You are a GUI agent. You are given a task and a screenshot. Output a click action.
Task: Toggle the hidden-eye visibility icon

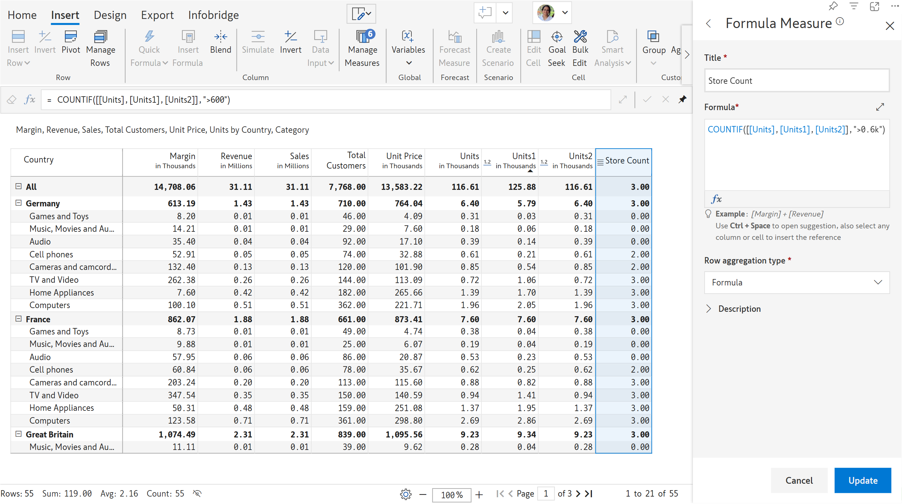click(198, 493)
